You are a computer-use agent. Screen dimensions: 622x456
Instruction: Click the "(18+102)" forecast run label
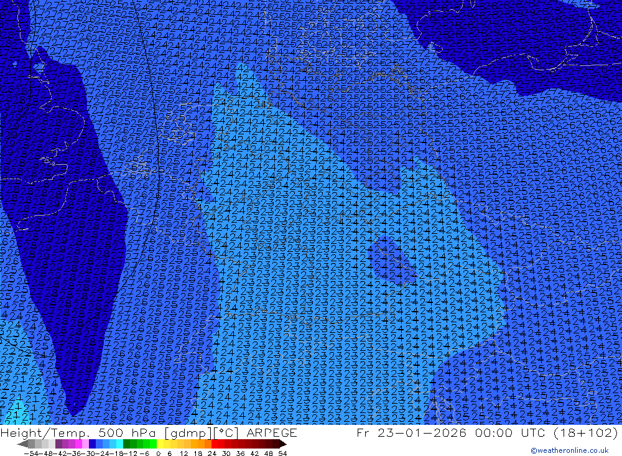[585, 432]
